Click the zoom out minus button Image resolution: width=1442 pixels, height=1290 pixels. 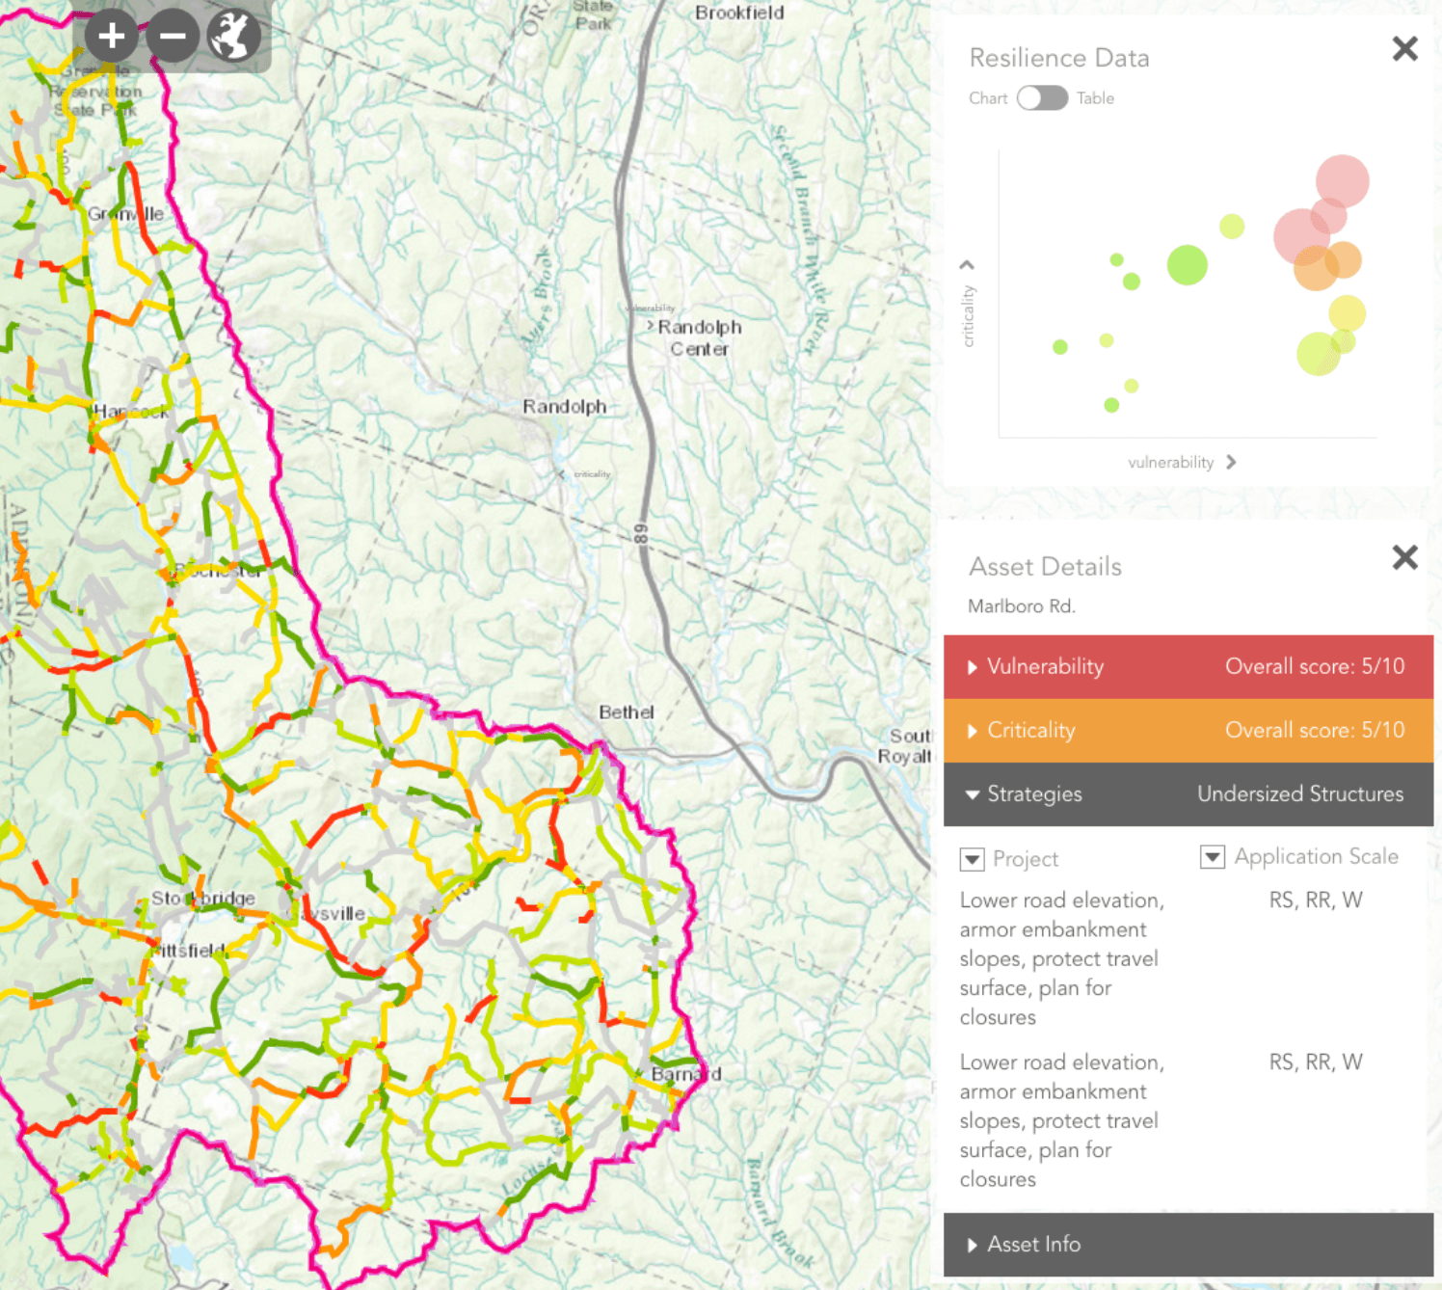pyautogui.click(x=173, y=37)
